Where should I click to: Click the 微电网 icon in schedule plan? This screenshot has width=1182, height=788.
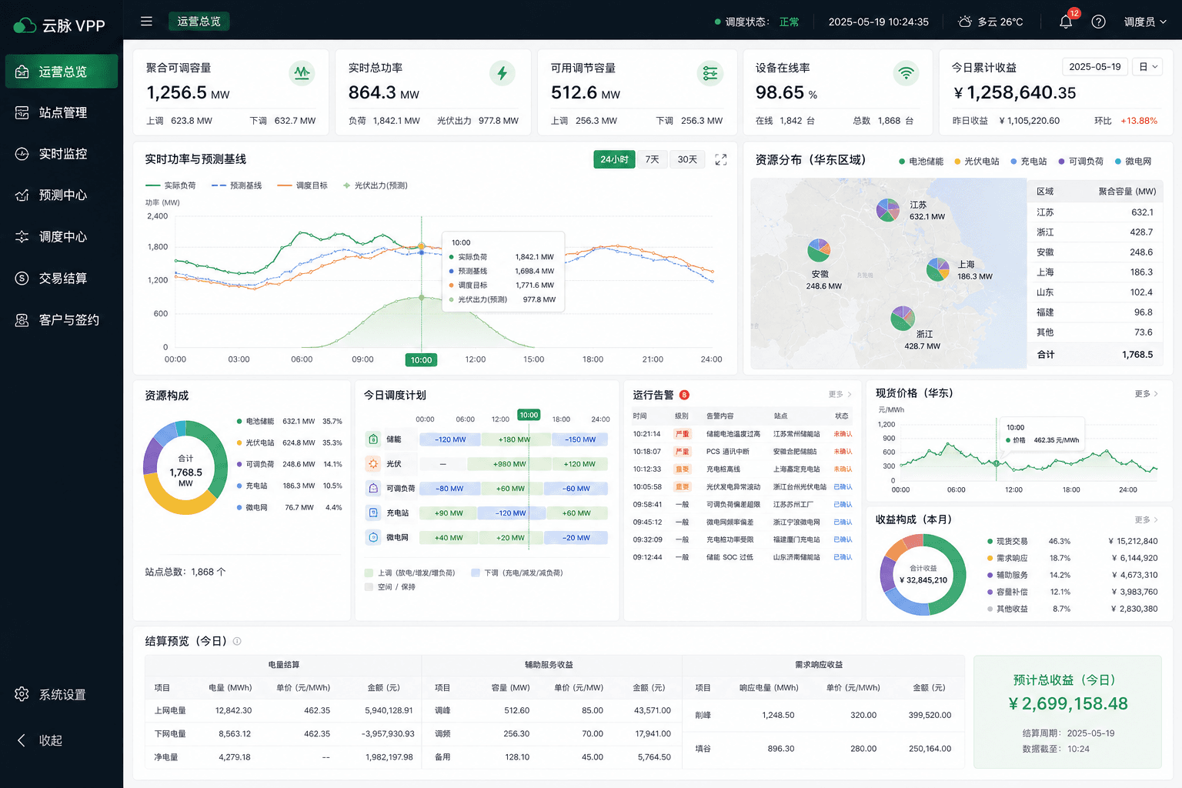click(373, 537)
